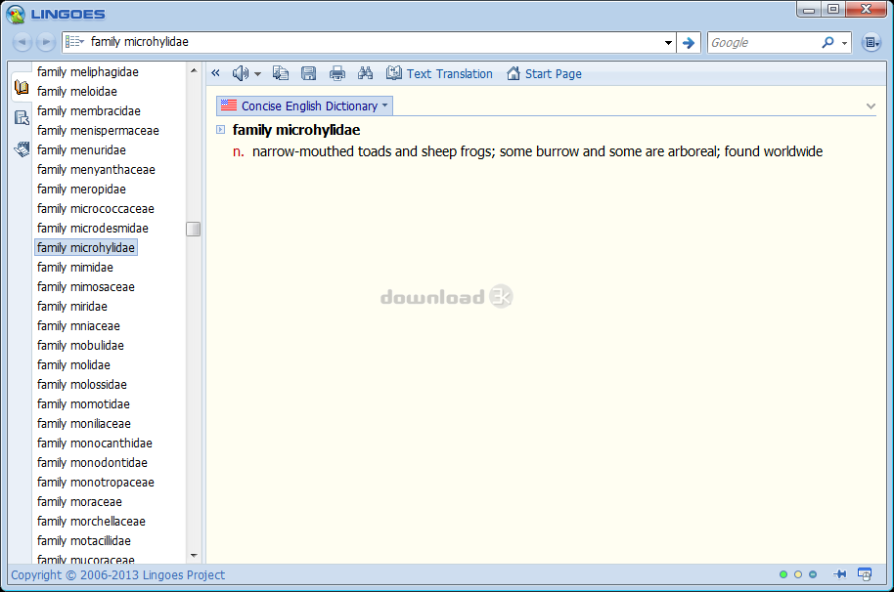Select family meliphagidae in the list
The image size is (894, 592).
[88, 71]
